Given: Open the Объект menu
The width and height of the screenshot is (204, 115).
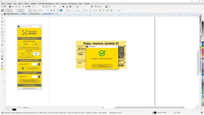Looking at the screenshot, I should (26, 4).
